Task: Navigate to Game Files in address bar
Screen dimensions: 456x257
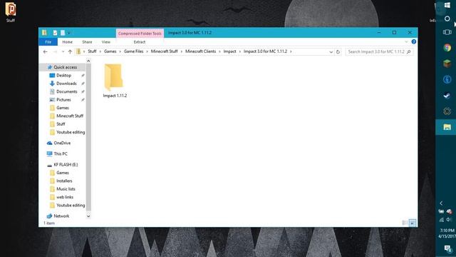Action: 133,51
